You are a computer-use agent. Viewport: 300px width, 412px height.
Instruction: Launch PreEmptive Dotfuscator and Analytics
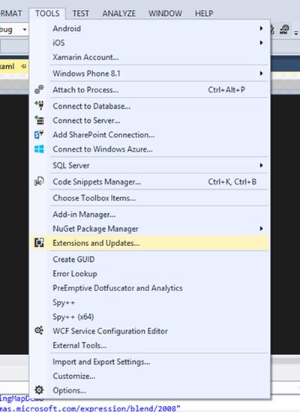tap(150, 288)
